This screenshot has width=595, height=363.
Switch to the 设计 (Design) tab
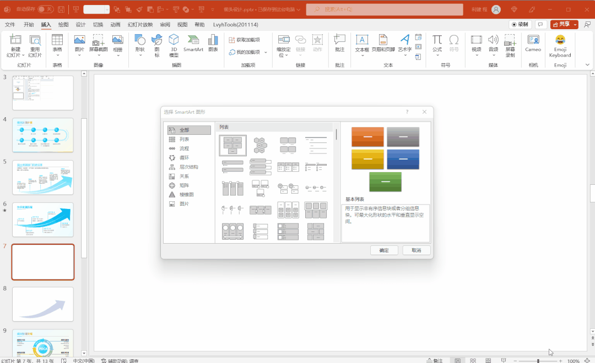(x=80, y=25)
